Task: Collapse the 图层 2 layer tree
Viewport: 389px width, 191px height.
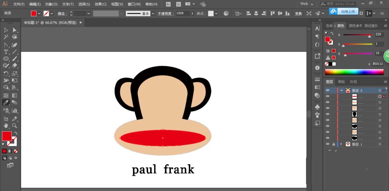Action: click(342, 90)
